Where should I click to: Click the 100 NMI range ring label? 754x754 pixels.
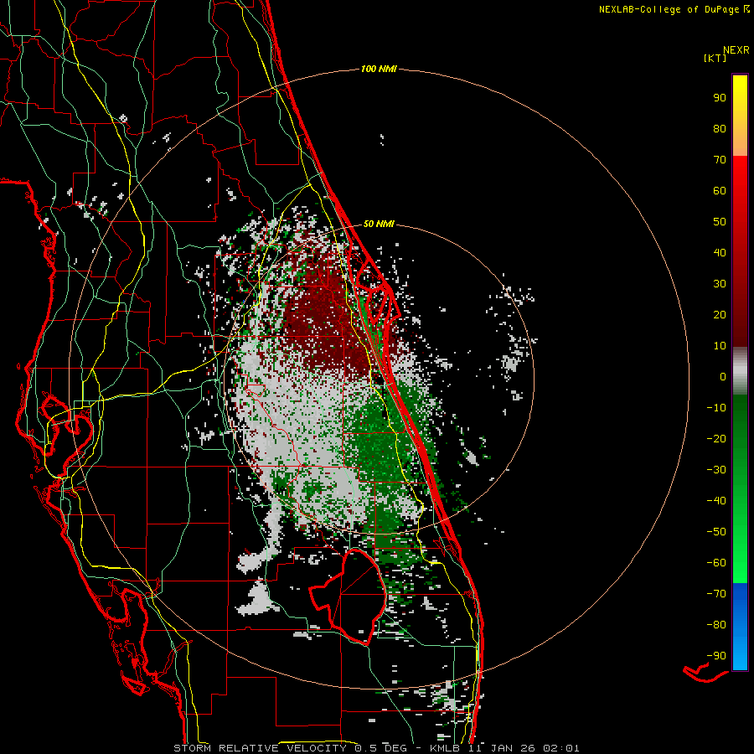(x=379, y=69)
